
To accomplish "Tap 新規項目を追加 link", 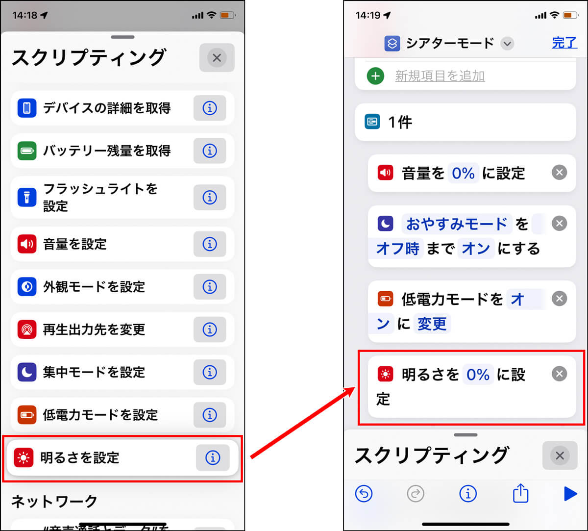I will pos(440,76).
